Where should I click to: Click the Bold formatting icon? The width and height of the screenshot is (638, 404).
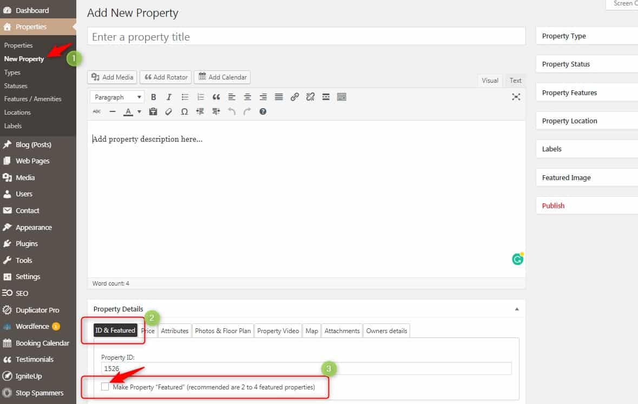coord(154,97)
